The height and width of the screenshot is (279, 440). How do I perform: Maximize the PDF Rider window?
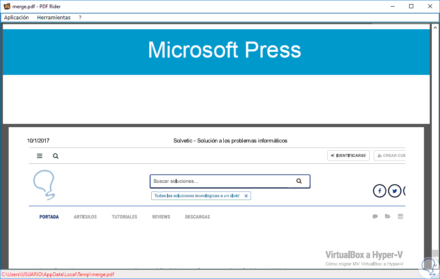[x=411, y=6]
